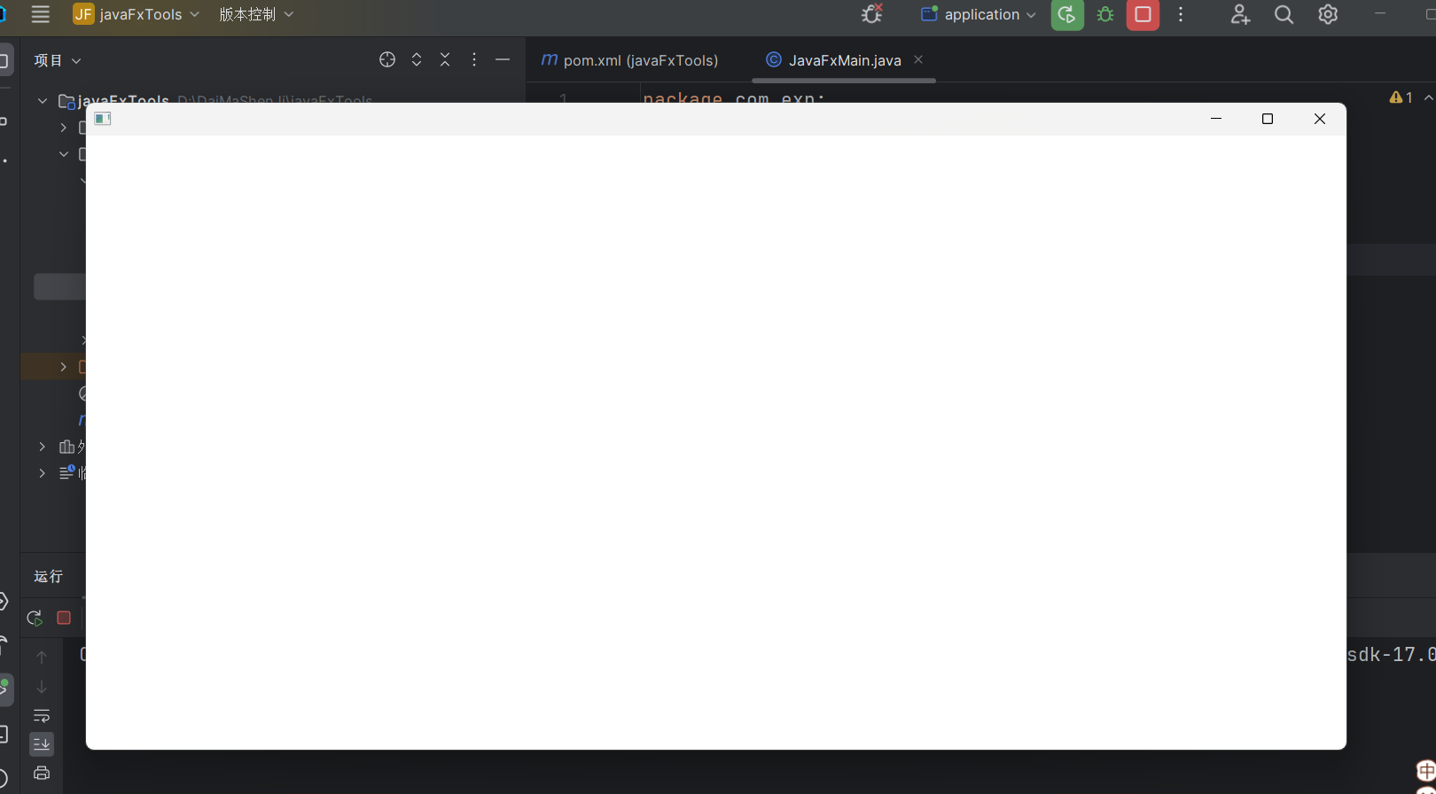The width and height of the screenshot is (1436, 794).
Task: Minimize the IDE main window
Action: pyautogui.click(x=1380, y=14)
